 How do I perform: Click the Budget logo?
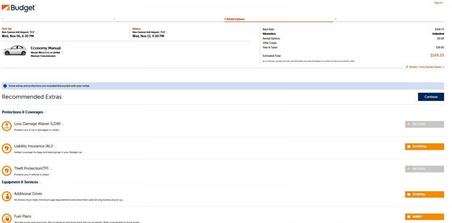[19, 8]
